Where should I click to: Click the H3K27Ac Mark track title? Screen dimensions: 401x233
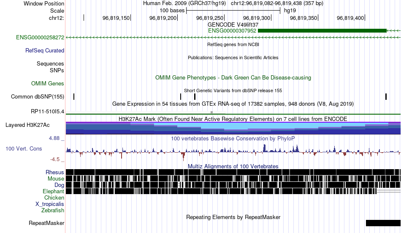pyautogui.click(x=233, y=119)
